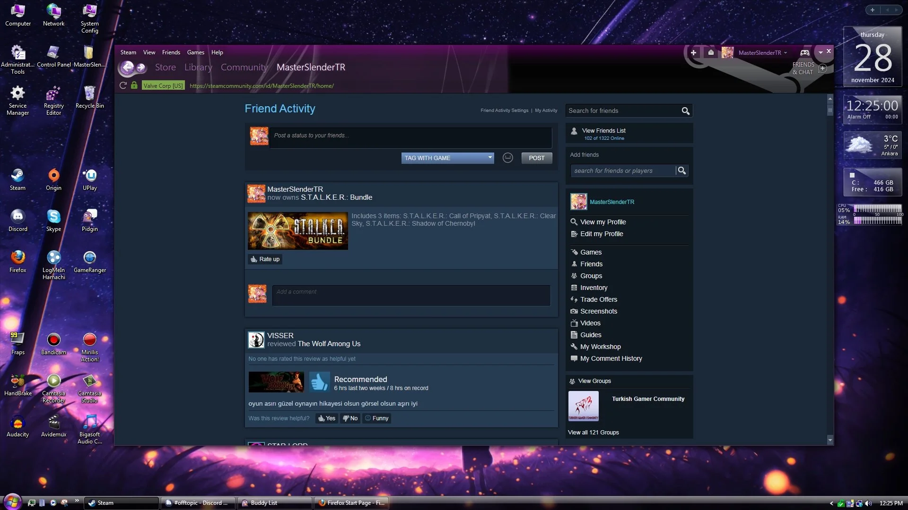This screenshot has height=510, width=908.
Task: Click The Wolf Among Us thumbnail
Action: tap(276, 382)
